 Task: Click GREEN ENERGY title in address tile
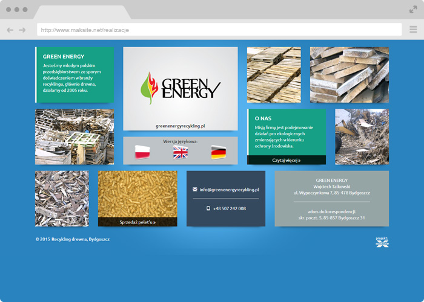(x=332, y=180)
